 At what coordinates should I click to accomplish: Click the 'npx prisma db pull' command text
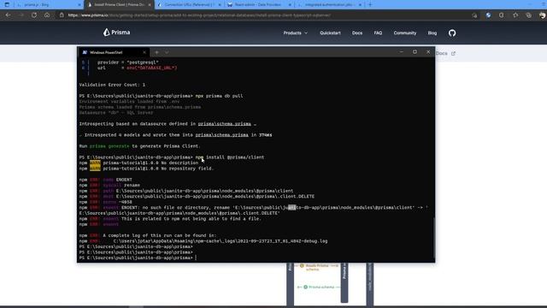[x=219, y=96]
